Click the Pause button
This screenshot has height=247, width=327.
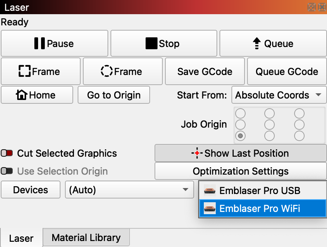[54, 44]
